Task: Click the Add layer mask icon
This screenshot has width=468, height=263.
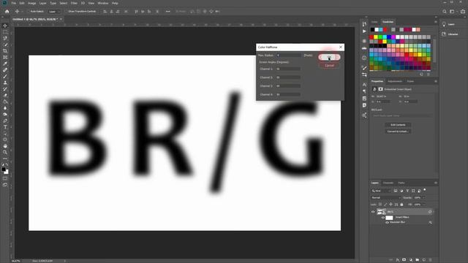Action: pyautogui.click(x=404, y=260)
